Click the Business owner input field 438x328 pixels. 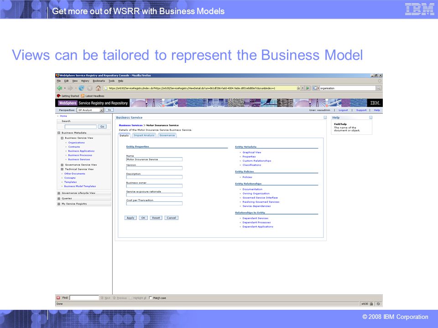154,186
